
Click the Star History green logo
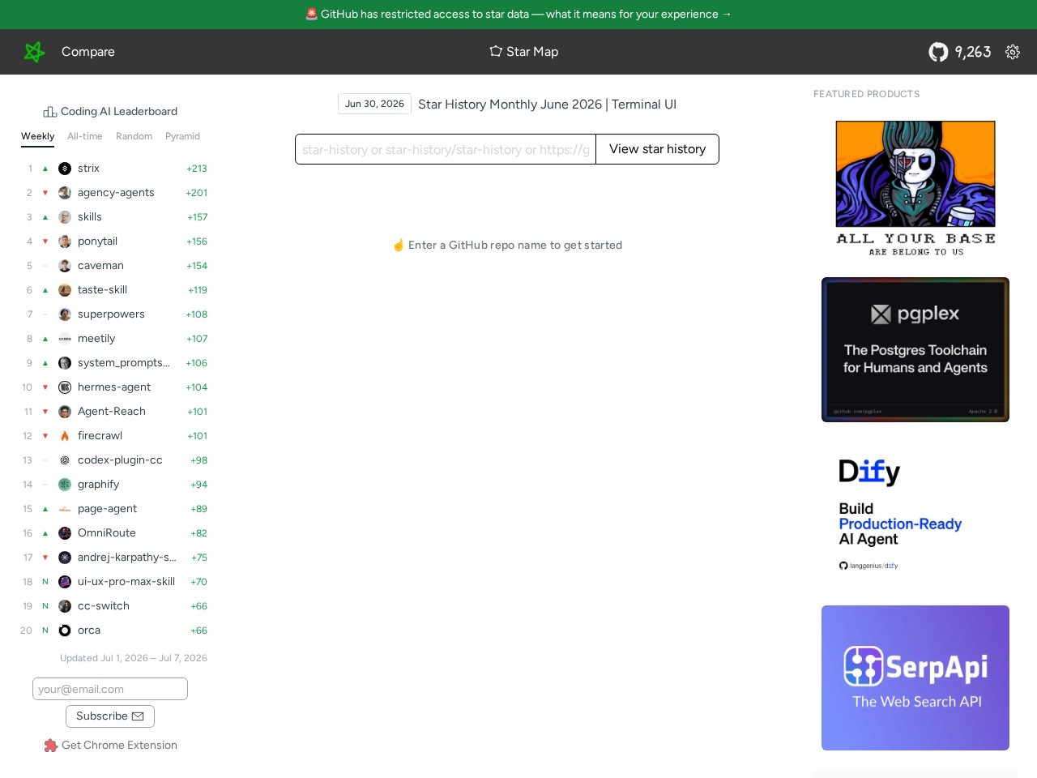click(34, 52)
